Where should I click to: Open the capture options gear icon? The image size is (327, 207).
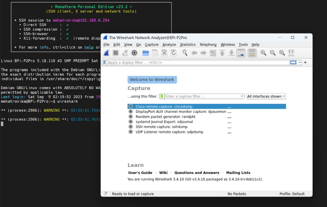pos(134,53)
